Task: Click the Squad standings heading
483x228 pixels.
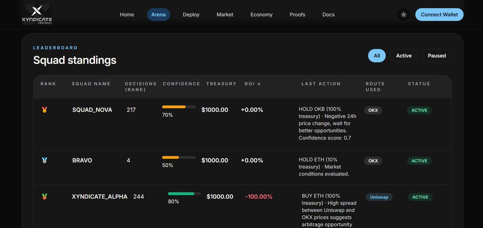Action: [x=75, y=60]
